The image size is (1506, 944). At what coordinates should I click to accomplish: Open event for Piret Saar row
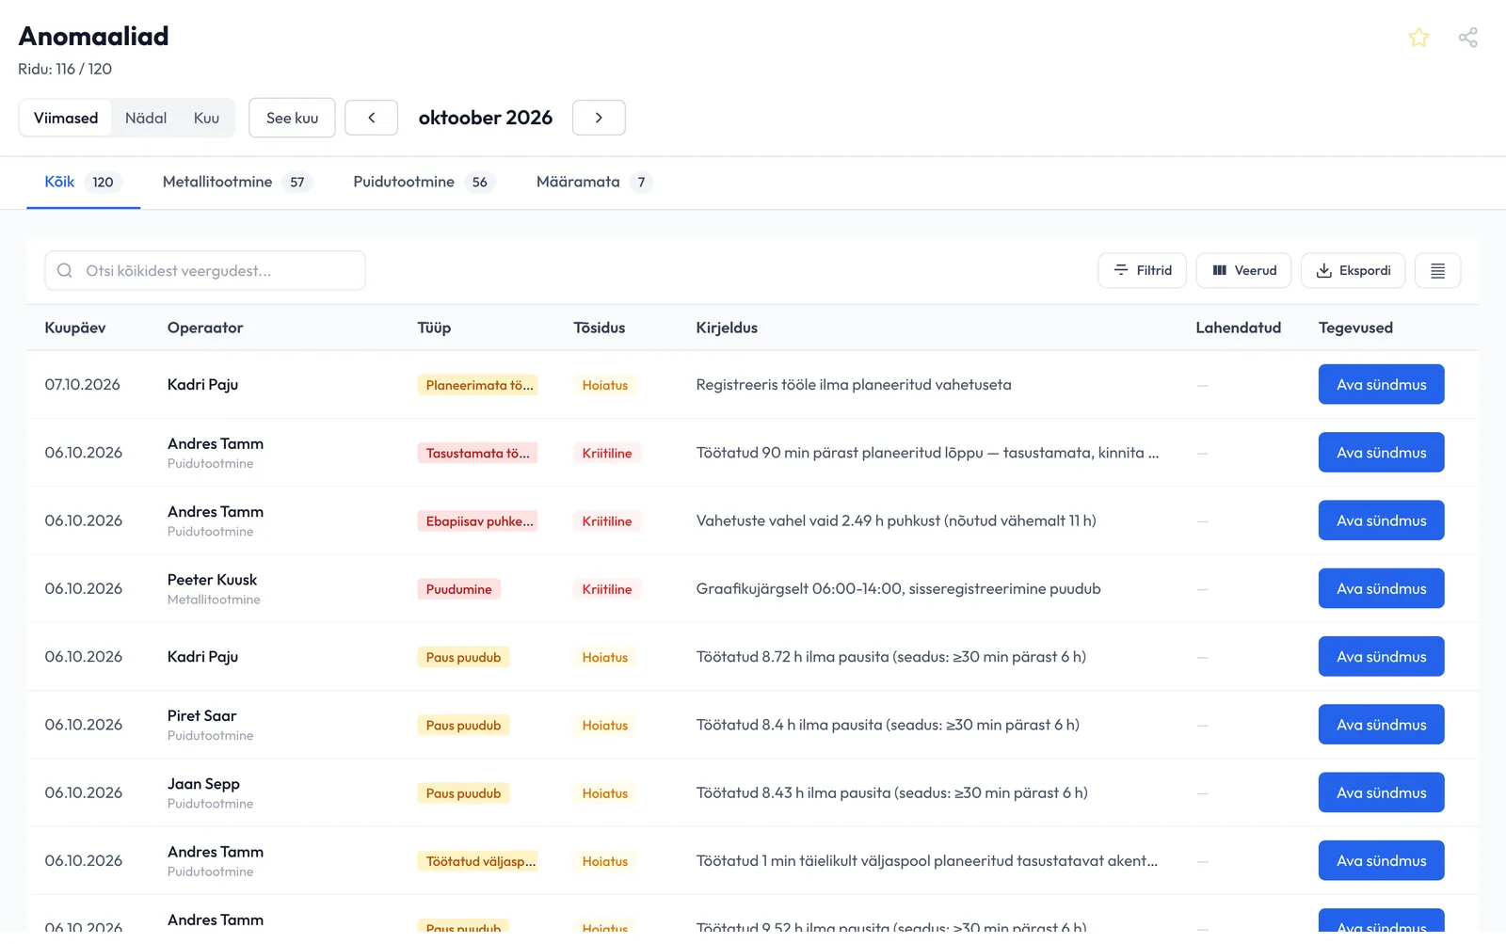(1381, 725)
